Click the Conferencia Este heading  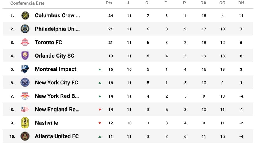coord(27,3)
